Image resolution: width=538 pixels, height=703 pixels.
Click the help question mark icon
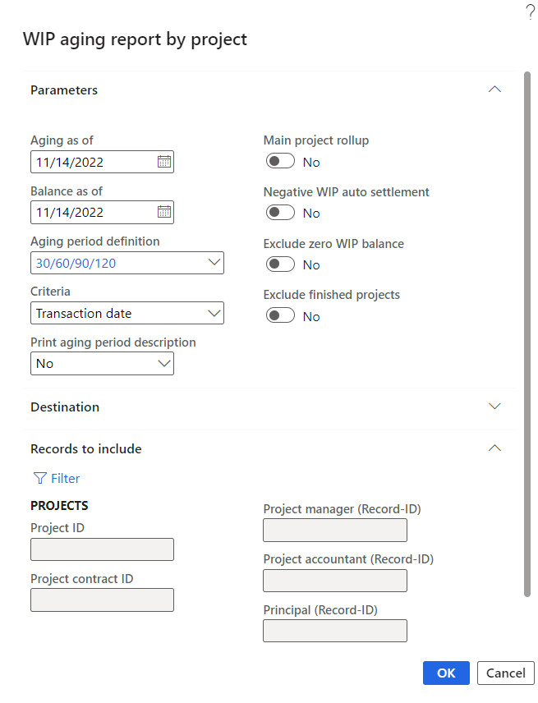point(530,11)
